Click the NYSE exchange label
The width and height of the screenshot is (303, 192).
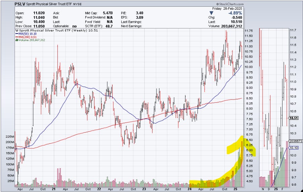pos(77,4)
